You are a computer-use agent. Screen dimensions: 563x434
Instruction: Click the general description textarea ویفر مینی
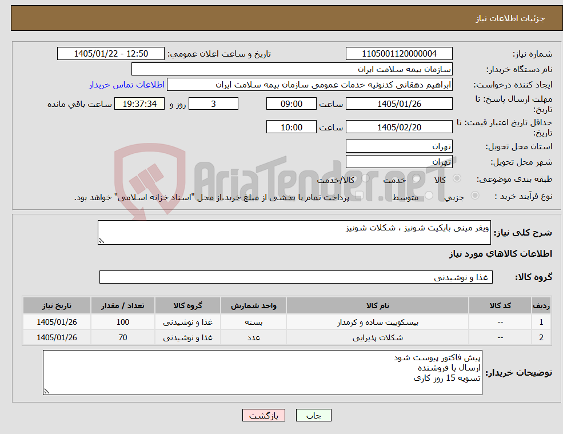[294, 233]
